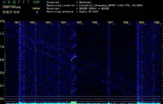Viewport: 163px width, 104px height.
Task: Click the 1948 time marker
Action: pos(126,23)
